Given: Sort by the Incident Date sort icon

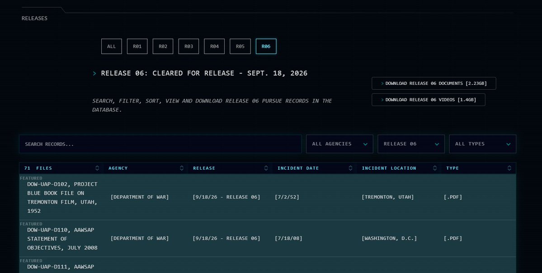Looking at the screenshot, I should point(350,168).
